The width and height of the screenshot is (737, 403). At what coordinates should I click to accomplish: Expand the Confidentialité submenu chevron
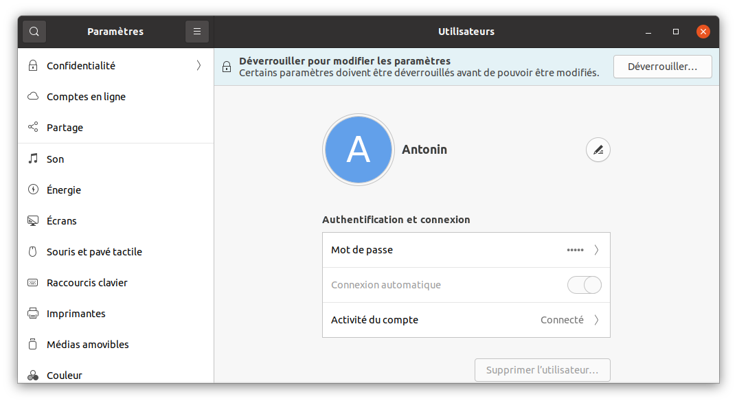[x=199, y=66]
